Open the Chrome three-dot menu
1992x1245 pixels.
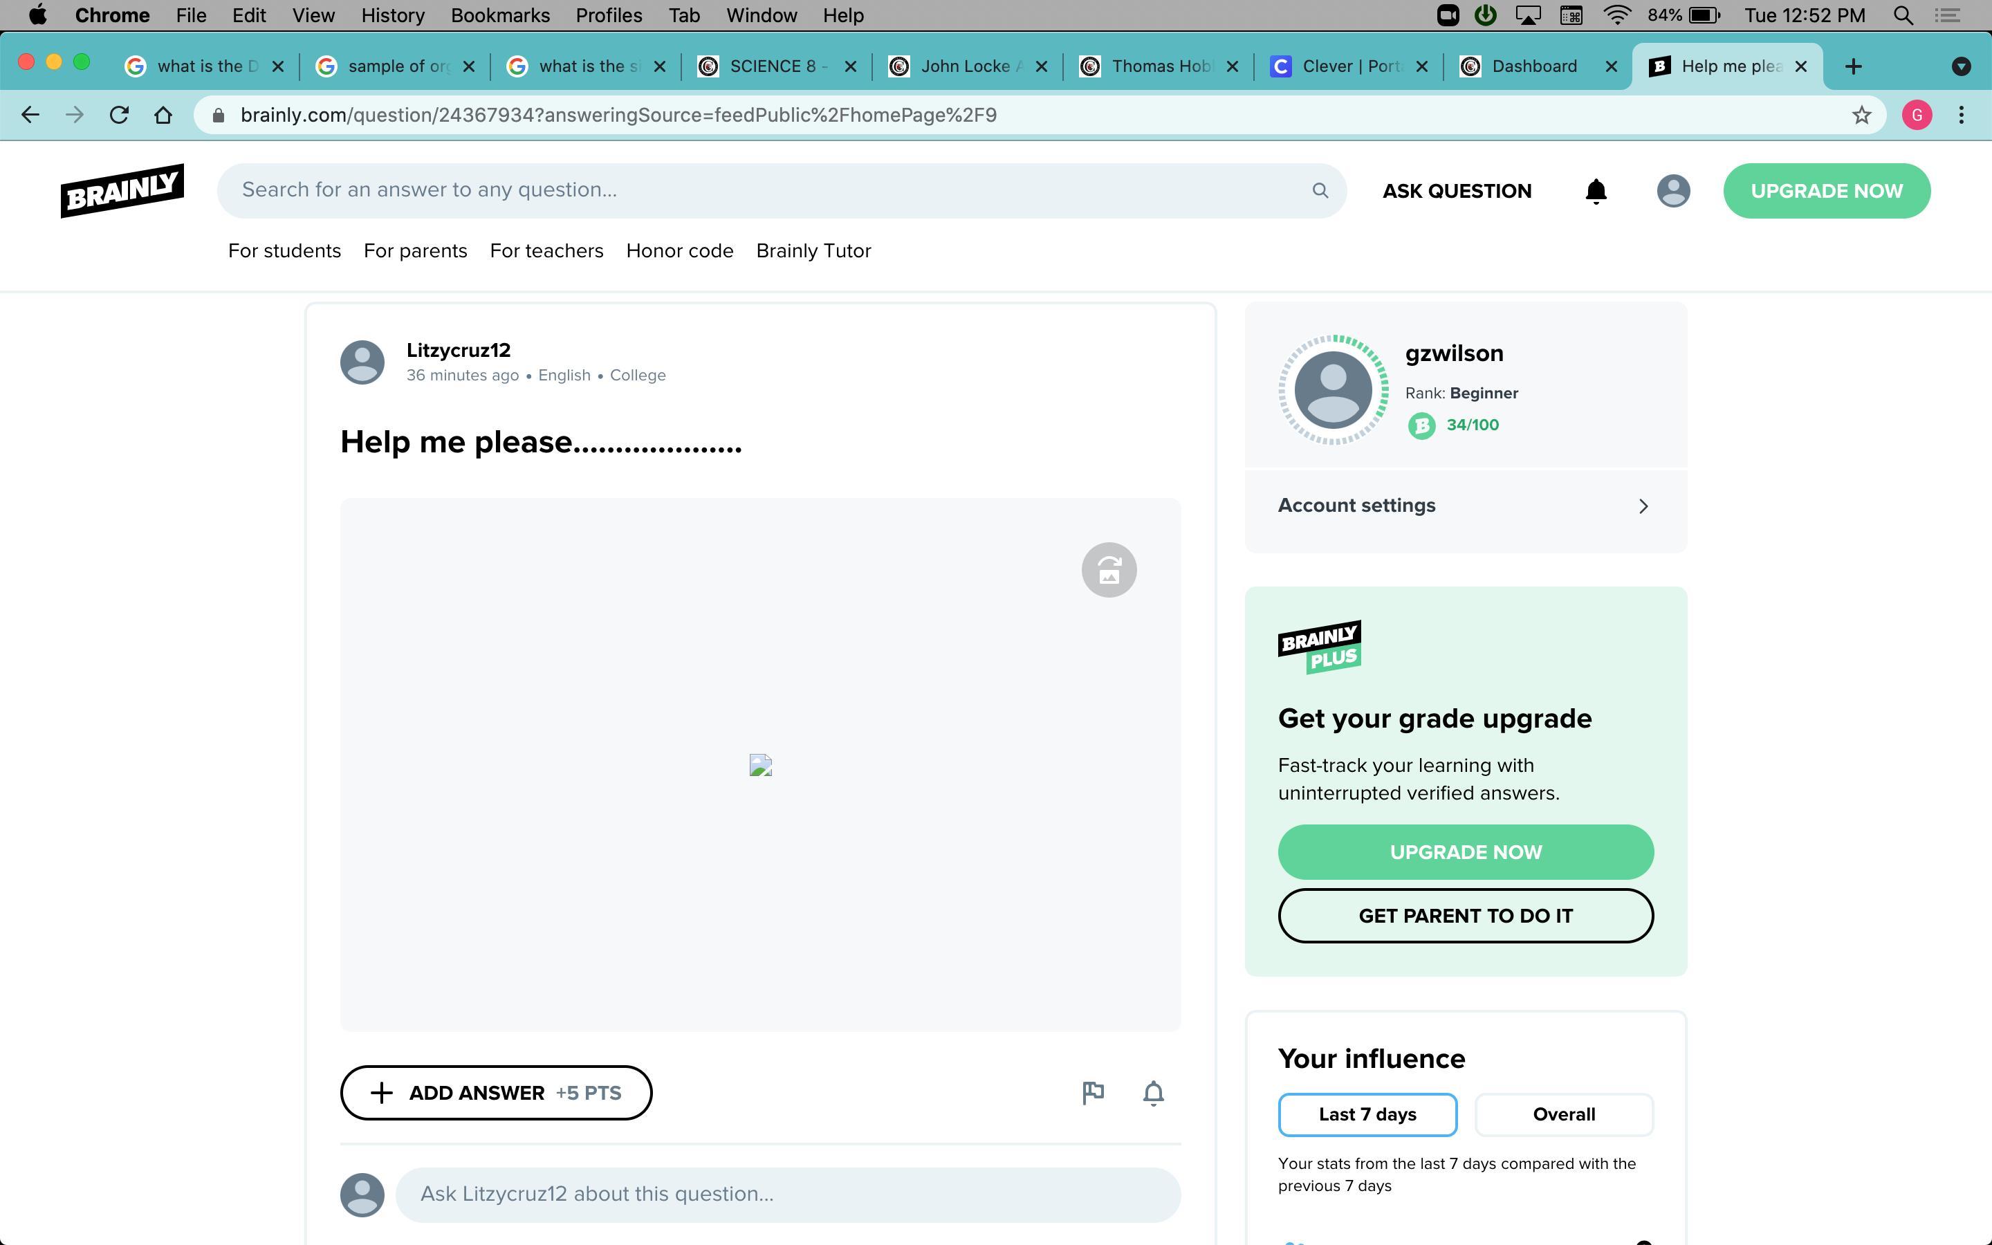[x=1962, y=116]
